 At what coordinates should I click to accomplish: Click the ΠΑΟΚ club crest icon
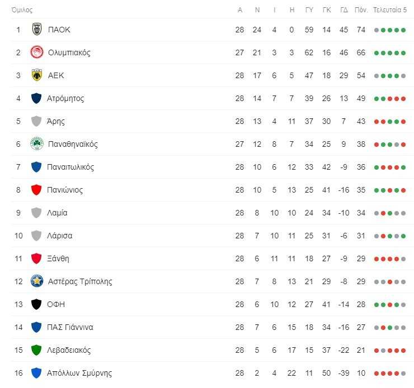click(x=37, y=29)
